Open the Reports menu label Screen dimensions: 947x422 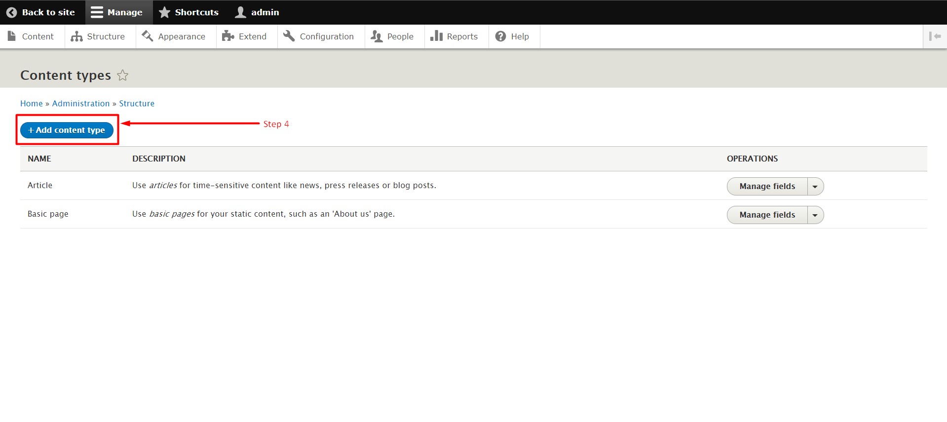tap(462, 36)
